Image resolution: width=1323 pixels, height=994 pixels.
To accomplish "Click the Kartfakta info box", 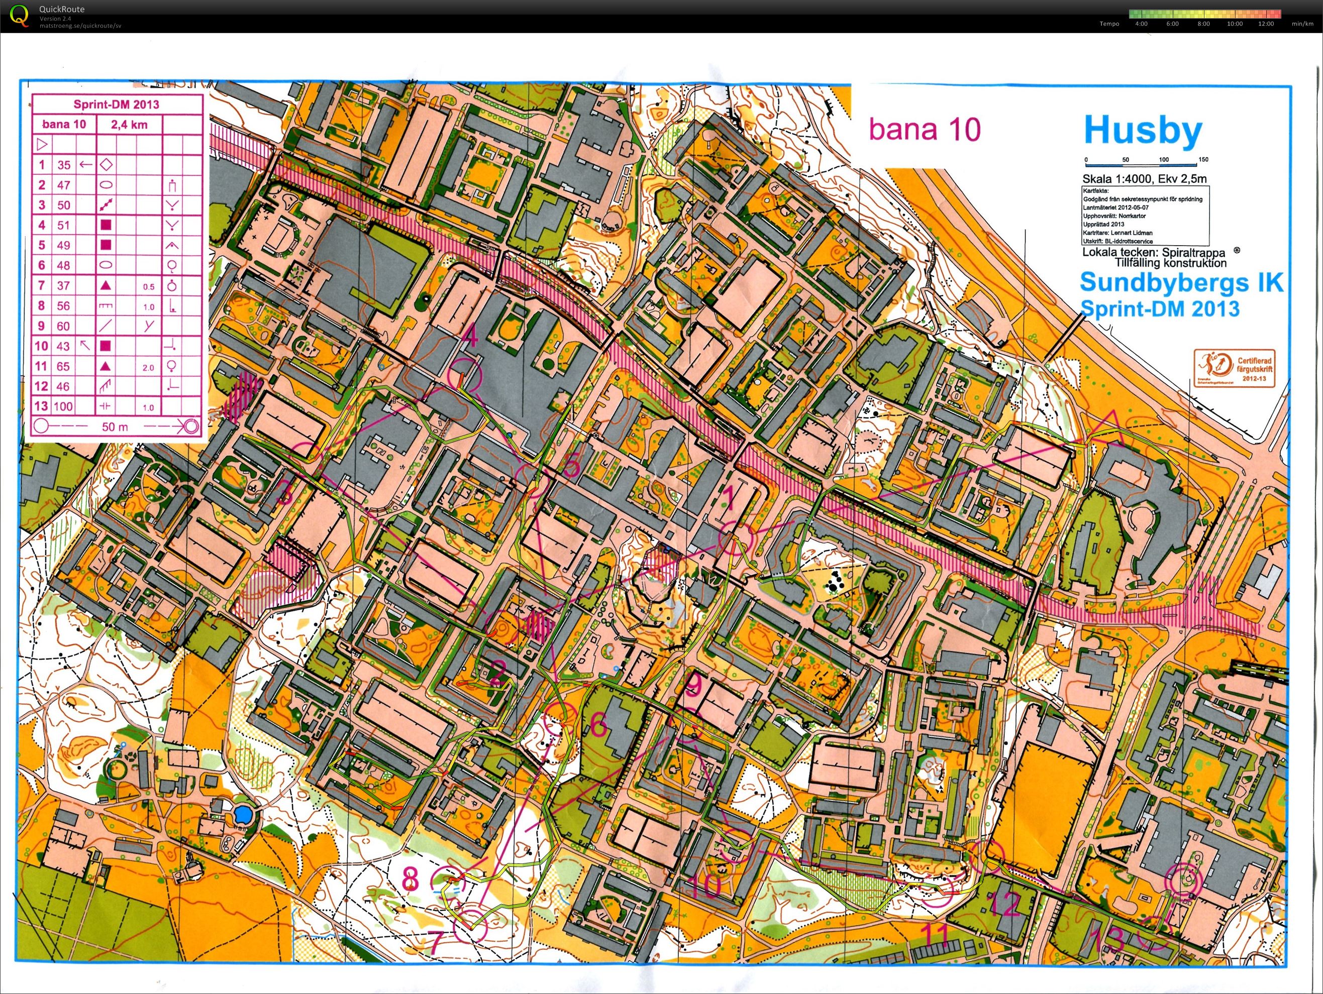I will pos(1145,216).
